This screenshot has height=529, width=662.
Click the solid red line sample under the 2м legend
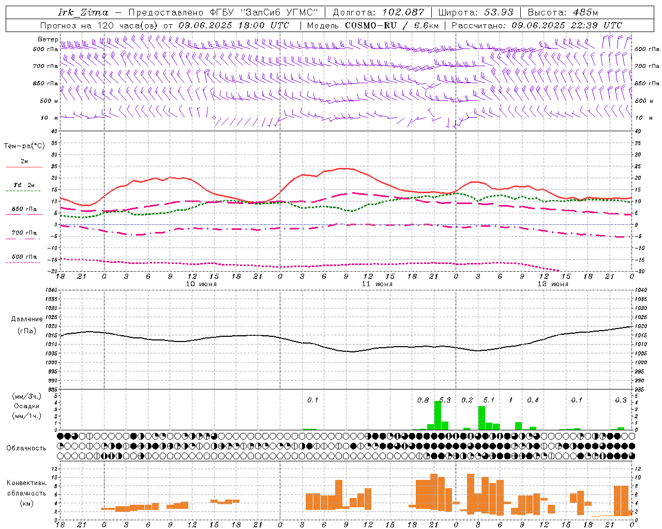click(x=24, y=167)
